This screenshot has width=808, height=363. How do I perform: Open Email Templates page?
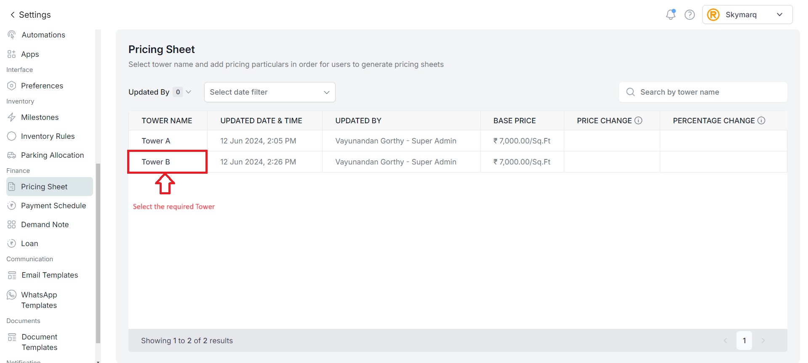click(50, 275)
